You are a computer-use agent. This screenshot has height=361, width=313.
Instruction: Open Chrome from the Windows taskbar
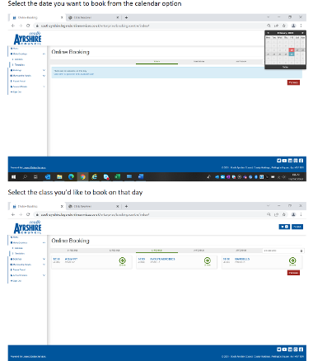click(x=82, y=176)
